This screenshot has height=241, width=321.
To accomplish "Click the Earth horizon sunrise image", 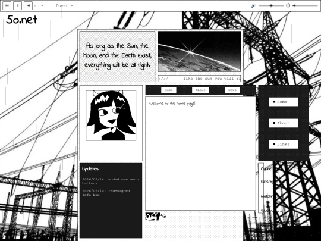I will [199, 51].
